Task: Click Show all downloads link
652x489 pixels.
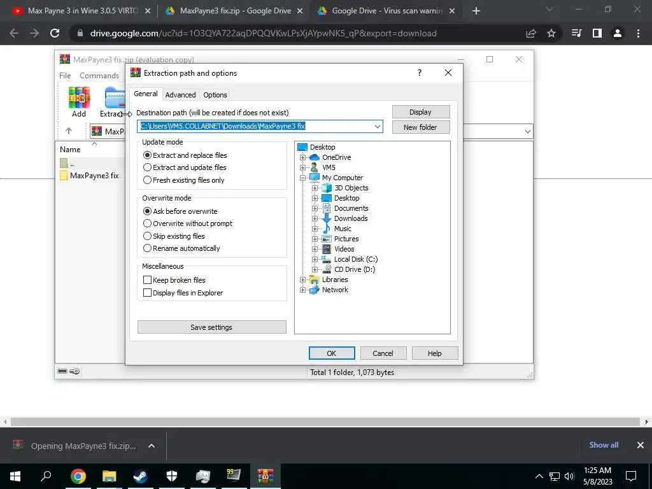Action: [x=604, y=445]
